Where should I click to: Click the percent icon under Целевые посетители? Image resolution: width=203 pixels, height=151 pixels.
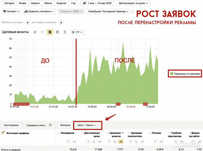click(x=136, y=142)
